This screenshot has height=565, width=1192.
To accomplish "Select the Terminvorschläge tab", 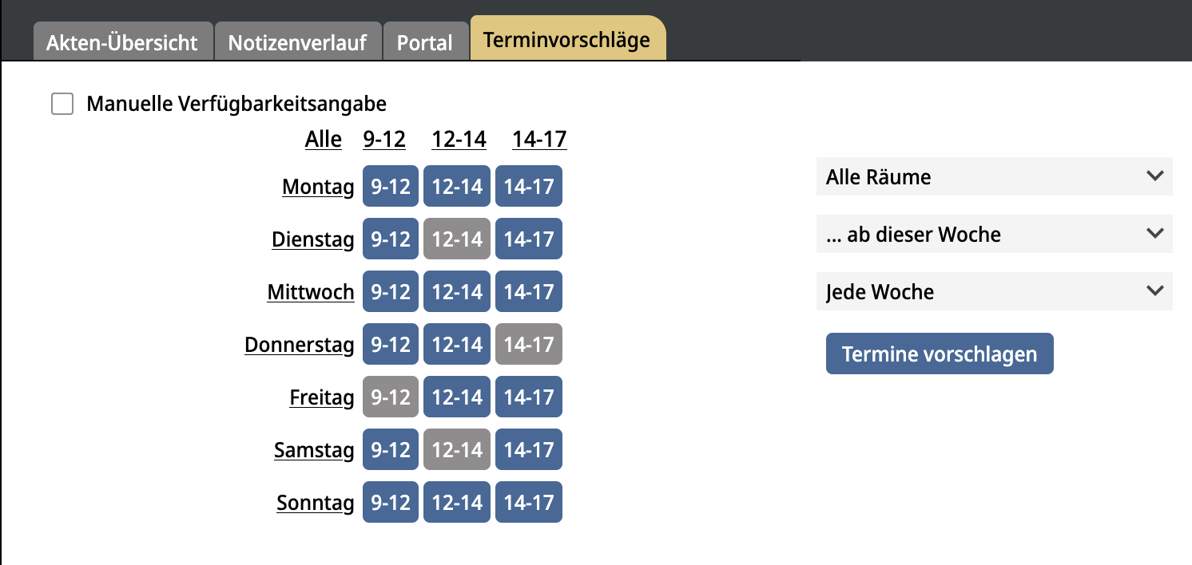I will coord(566,40).
